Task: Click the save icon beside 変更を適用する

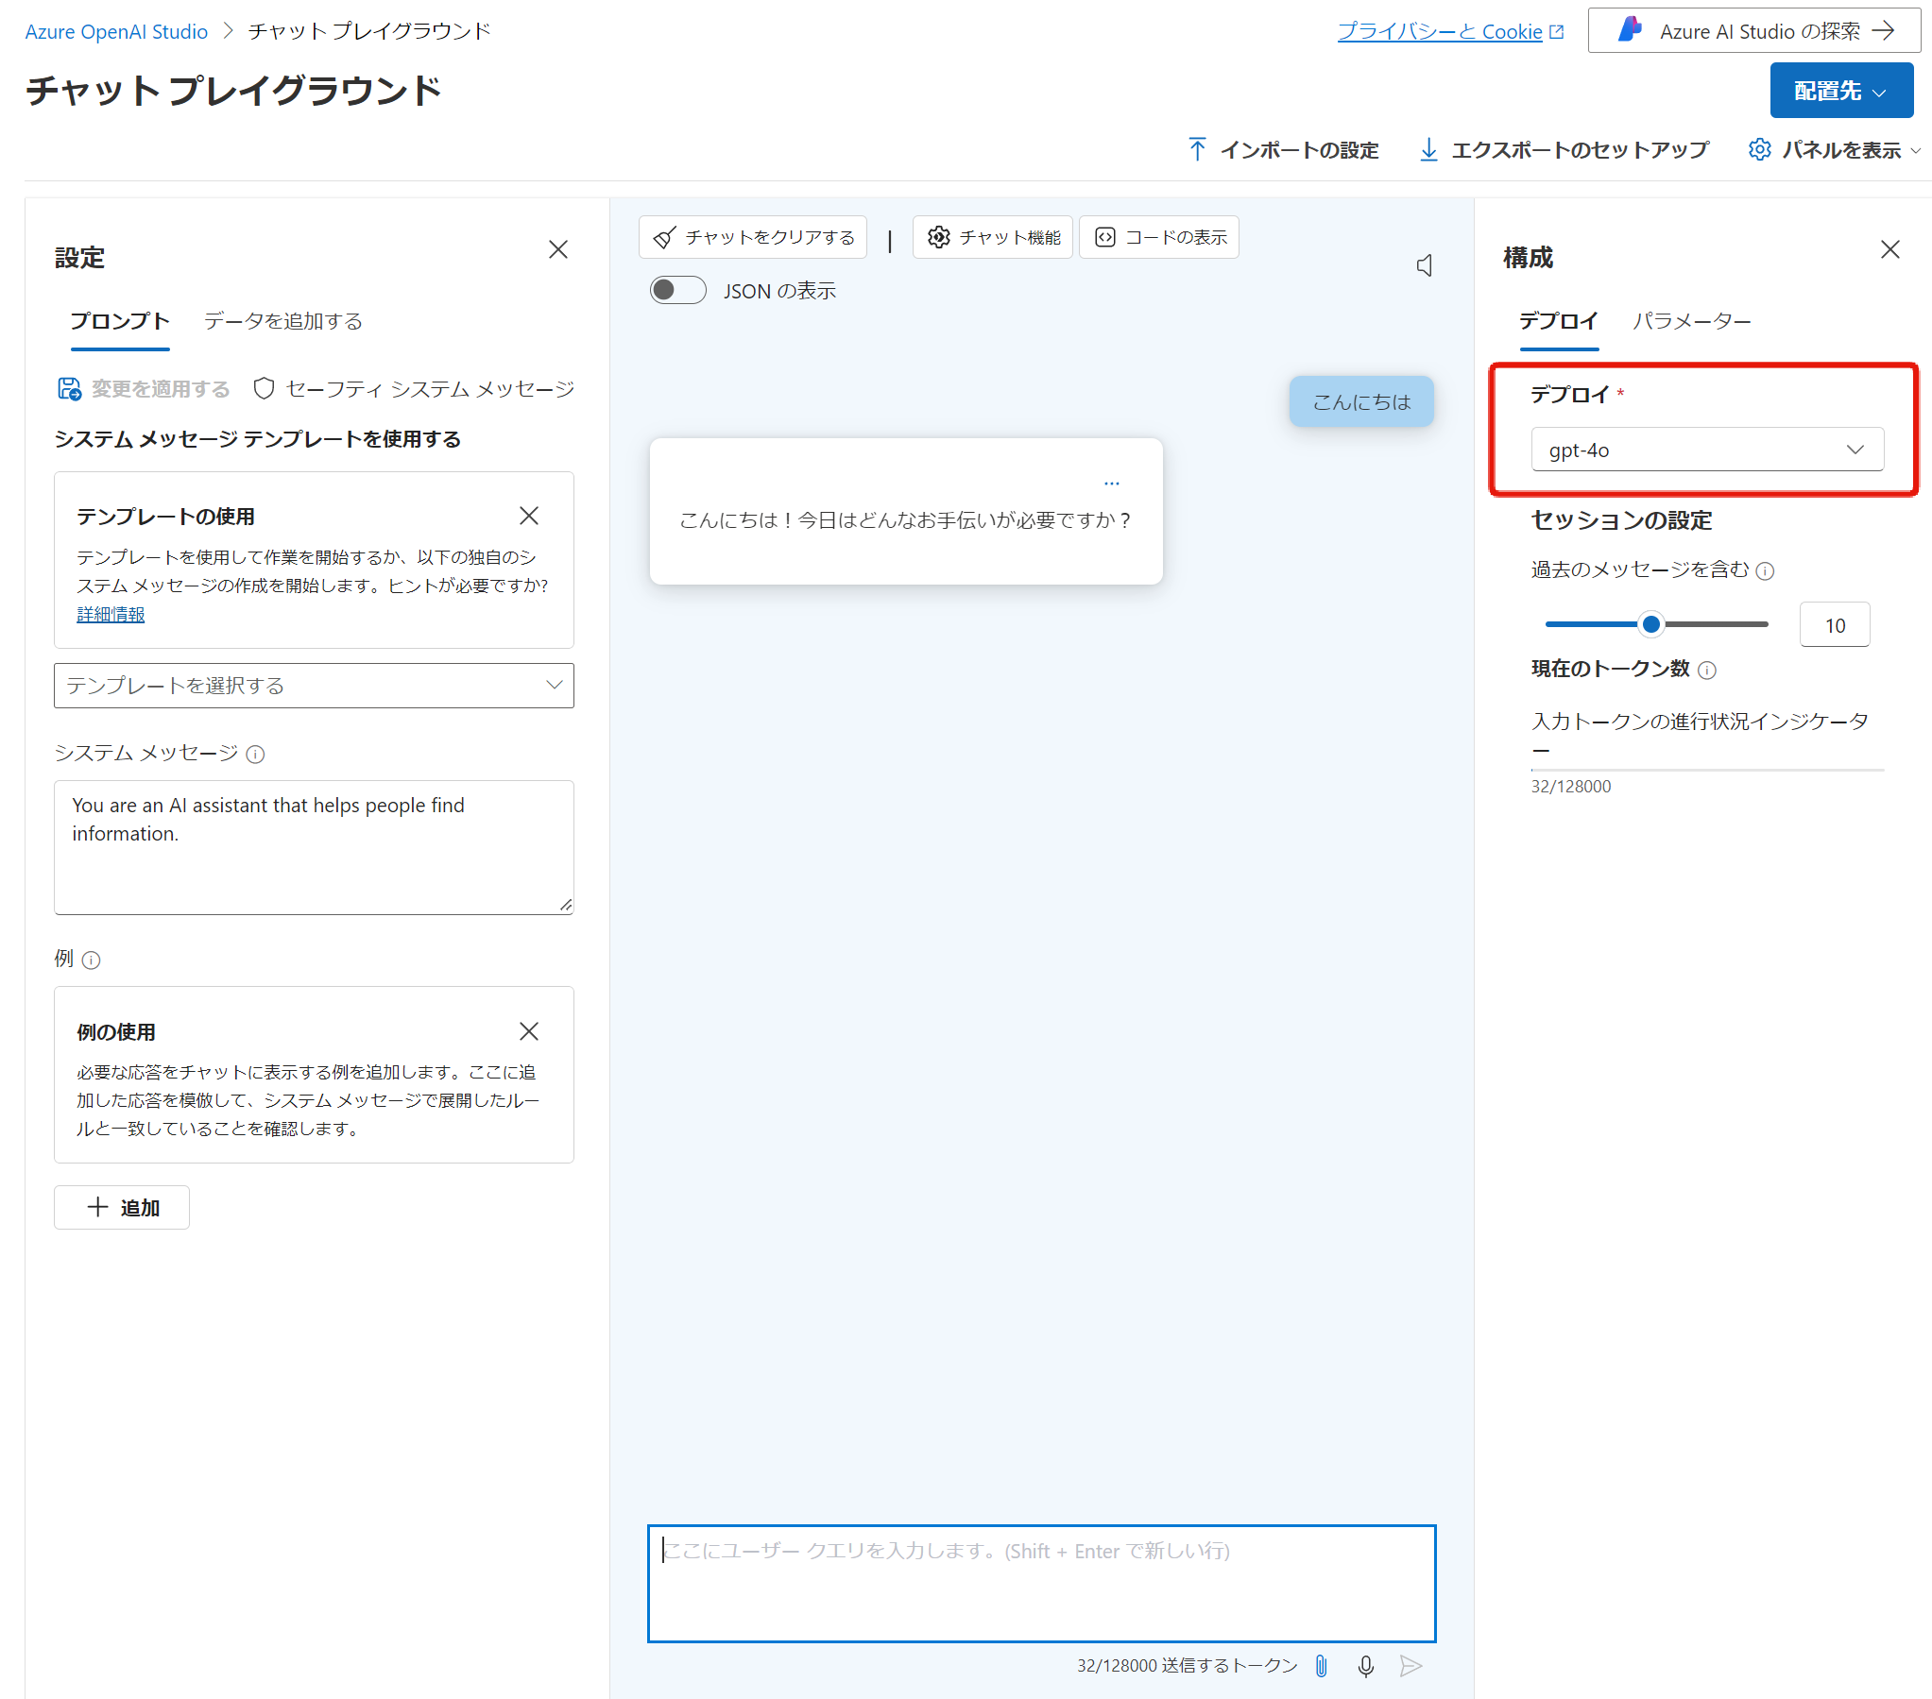Action: [x=69, y=388]
